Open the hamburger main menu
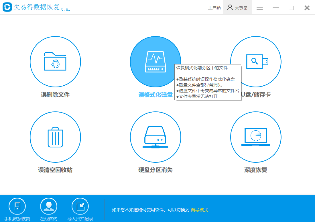 tap(260, 8)
